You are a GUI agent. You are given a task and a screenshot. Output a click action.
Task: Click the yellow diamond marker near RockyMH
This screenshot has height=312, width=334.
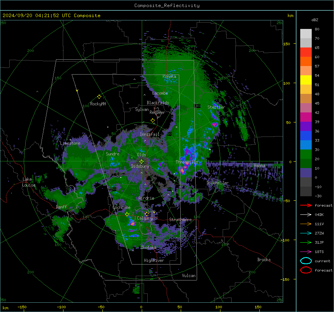tap(99, 97)
